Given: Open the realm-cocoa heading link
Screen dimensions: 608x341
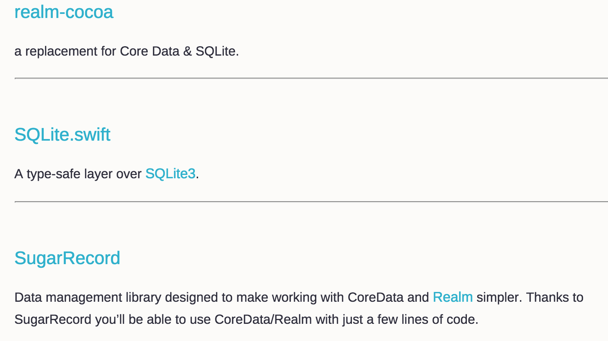Looking at the screenshot, I should tap(63, 12).
